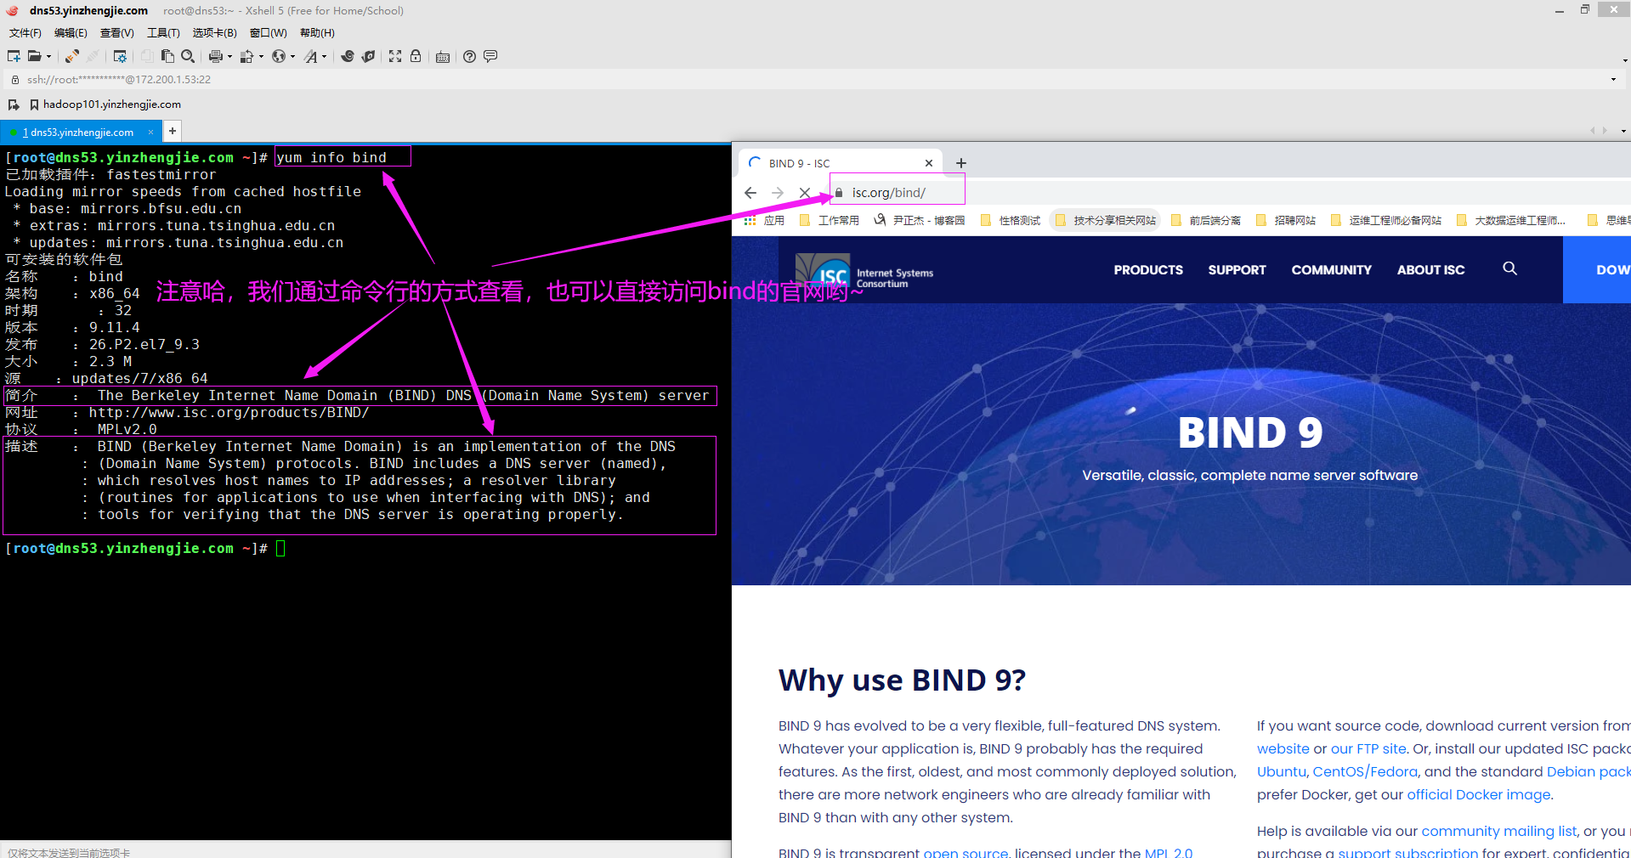Click SUPPORT in the ISC navigation
Screen dimensions: 1631x858
point(1237,270)
